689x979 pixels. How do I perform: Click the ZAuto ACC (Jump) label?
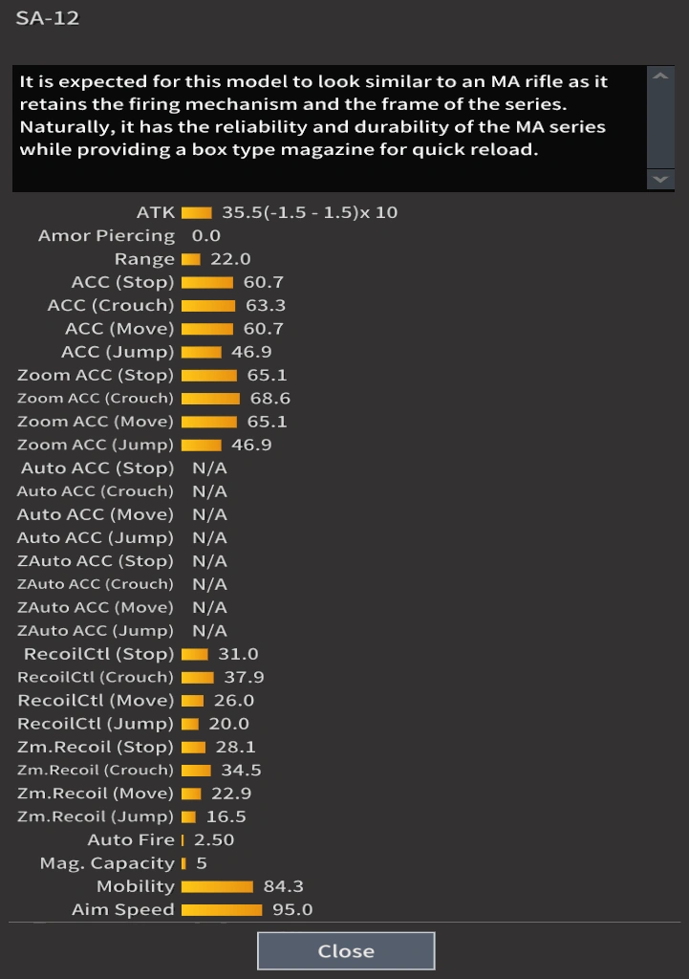[x=96, y=631]
